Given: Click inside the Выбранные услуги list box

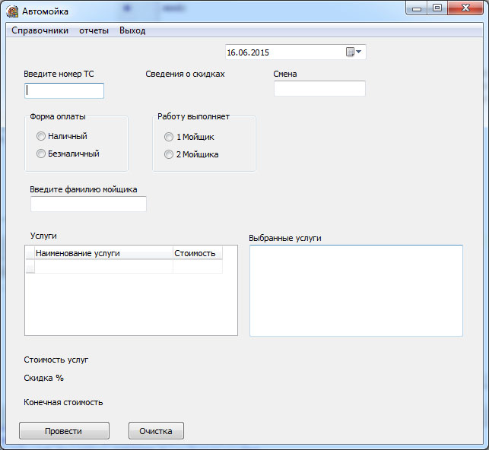Looking at the screenshot, I should [x=356, y=291].
